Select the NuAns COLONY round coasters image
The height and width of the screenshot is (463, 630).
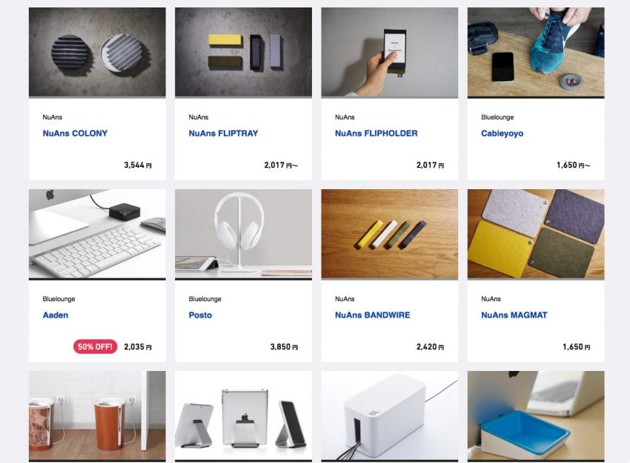[x=97, y=53]
